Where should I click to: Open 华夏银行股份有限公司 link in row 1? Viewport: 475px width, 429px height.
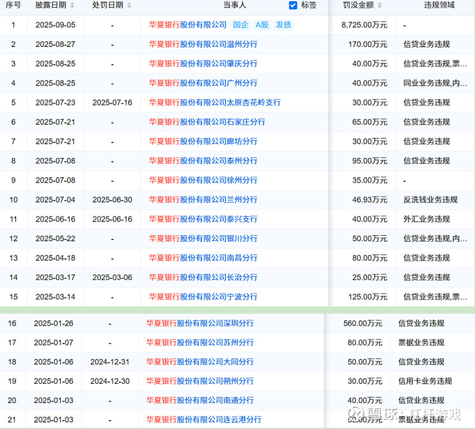tap(188, 25)
